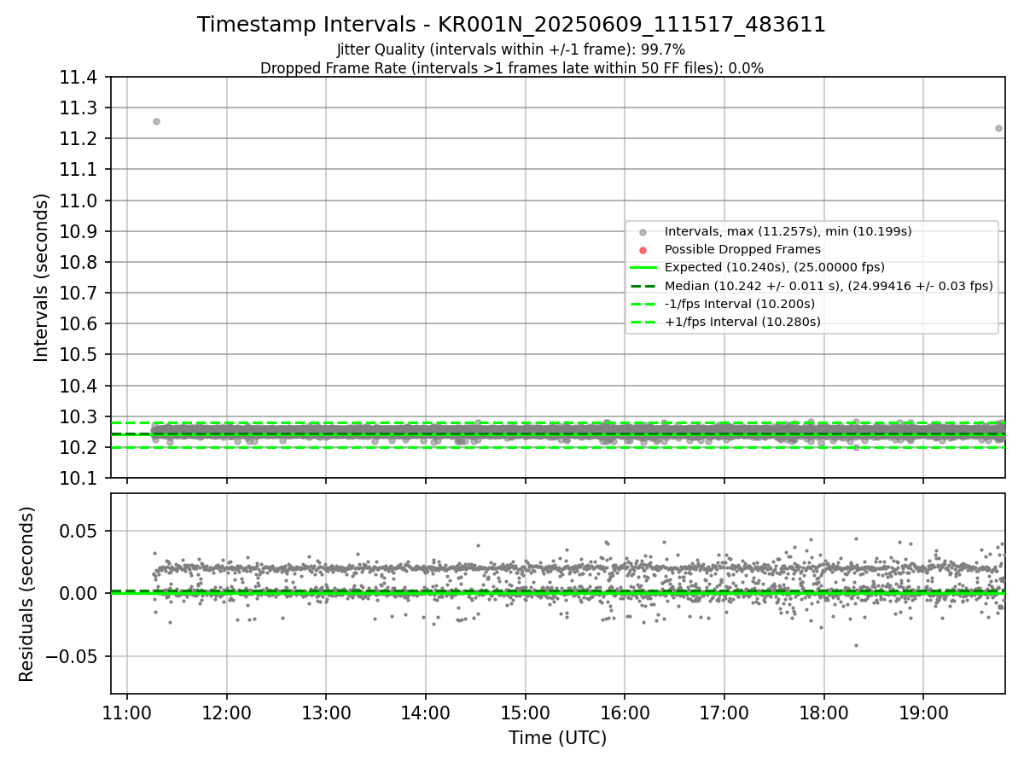
Task: Click the y-axis tick label '11.0'
Action: click(x=78, y=201)
